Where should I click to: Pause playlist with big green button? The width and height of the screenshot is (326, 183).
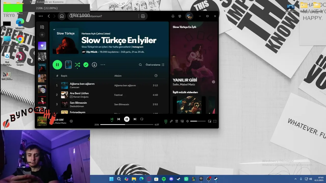coord(57,65)
